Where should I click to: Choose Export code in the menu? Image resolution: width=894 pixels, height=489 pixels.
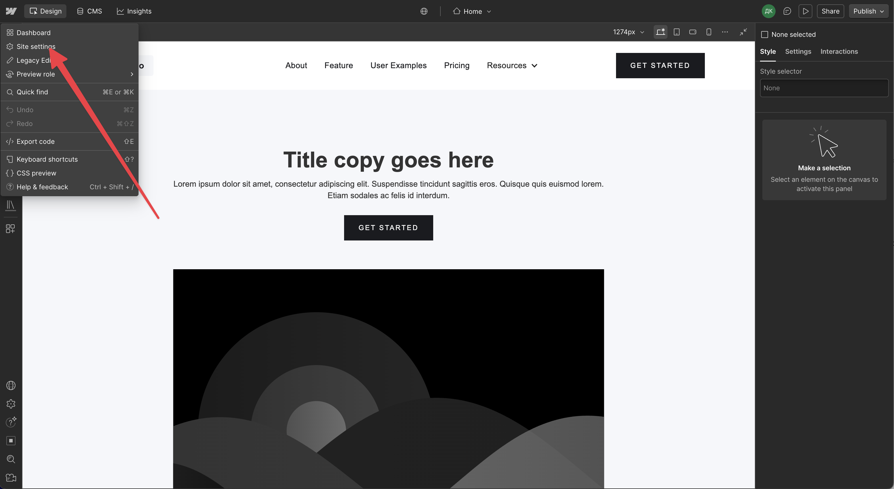69,141
